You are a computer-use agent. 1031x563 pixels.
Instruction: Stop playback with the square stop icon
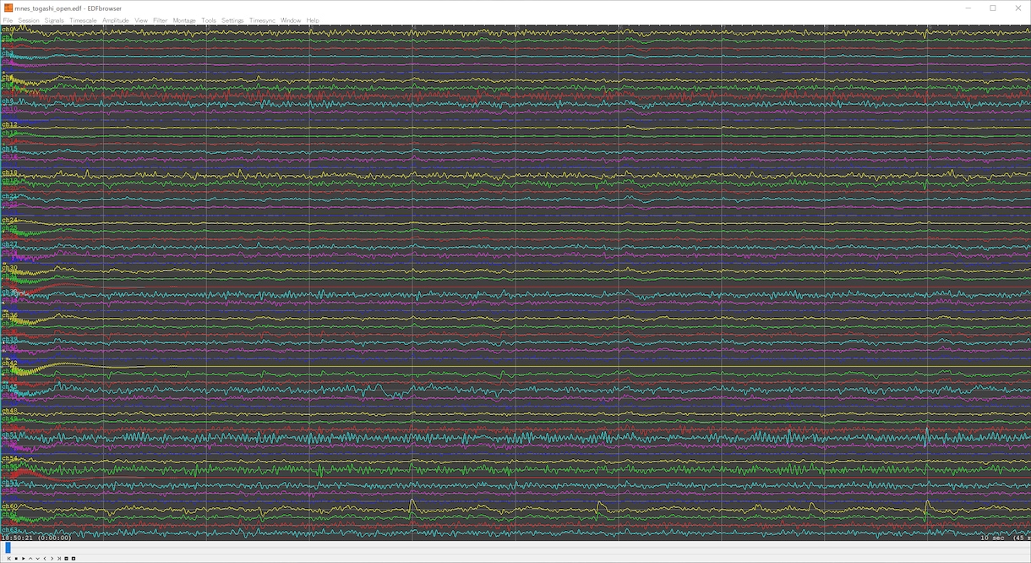16,559
